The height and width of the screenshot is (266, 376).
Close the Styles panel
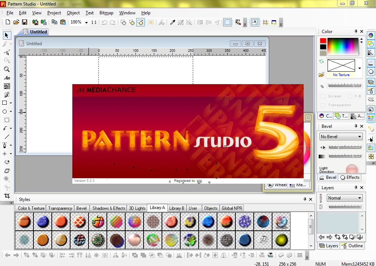point(311,199)
